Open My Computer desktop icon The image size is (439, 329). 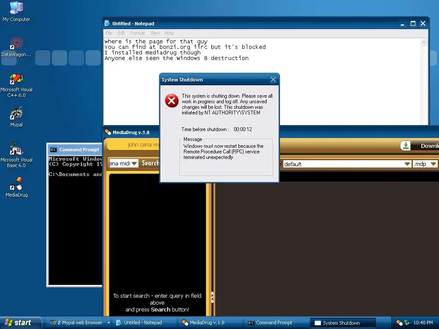[x=16, y=11]
